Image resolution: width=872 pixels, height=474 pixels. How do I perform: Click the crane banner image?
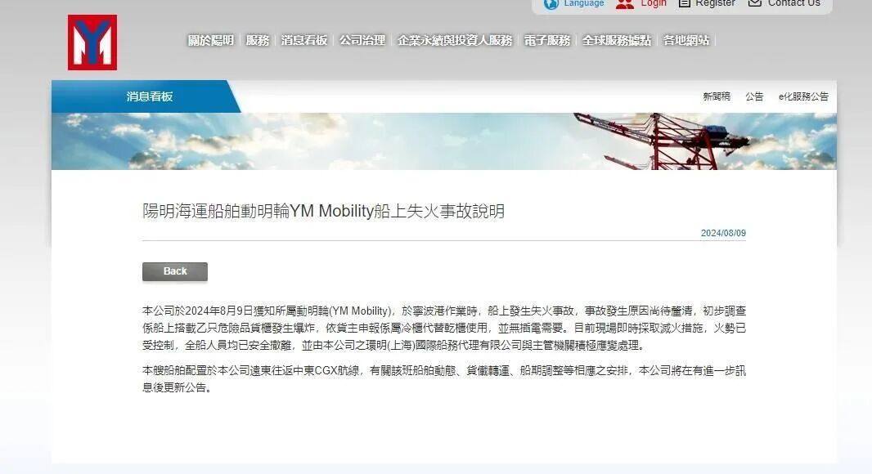tap(444, 141)
